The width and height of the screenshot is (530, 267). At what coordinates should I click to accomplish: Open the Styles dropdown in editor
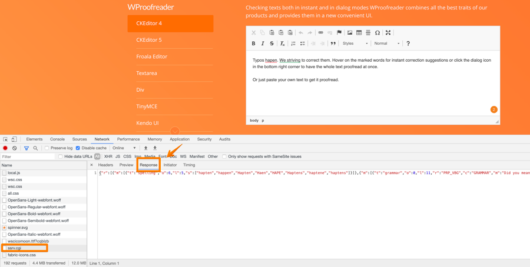pyautogui.click(x=355, y=44)
